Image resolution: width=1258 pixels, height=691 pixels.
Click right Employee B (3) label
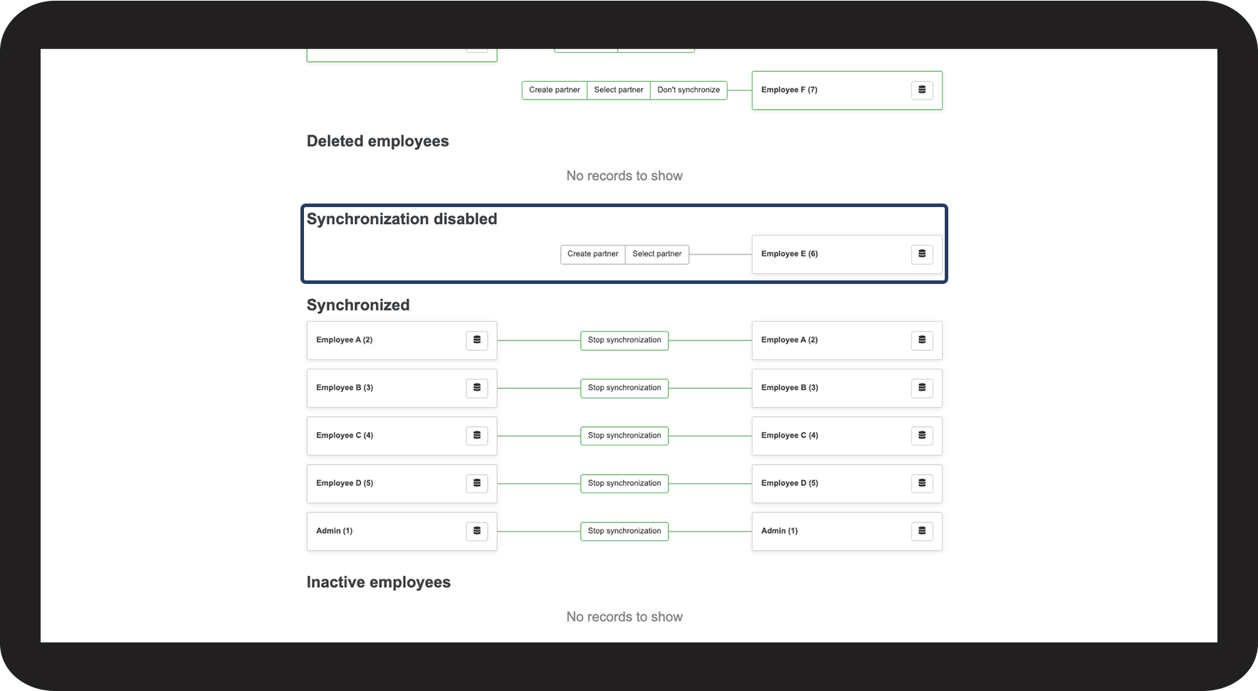click(x=790, y=388)
